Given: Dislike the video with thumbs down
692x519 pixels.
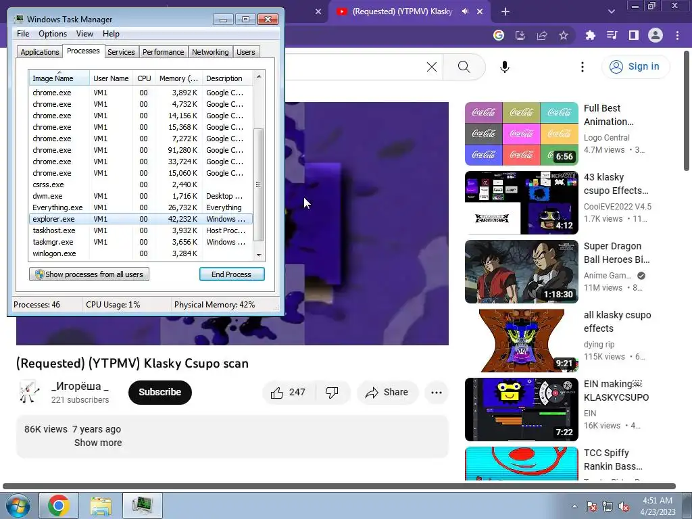Looking at the screenshot, I should [x=332, y=393].
